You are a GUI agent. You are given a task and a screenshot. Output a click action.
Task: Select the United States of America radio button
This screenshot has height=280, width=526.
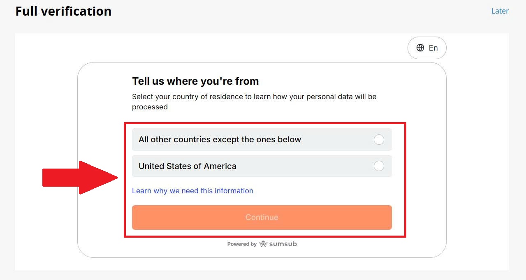379,166
